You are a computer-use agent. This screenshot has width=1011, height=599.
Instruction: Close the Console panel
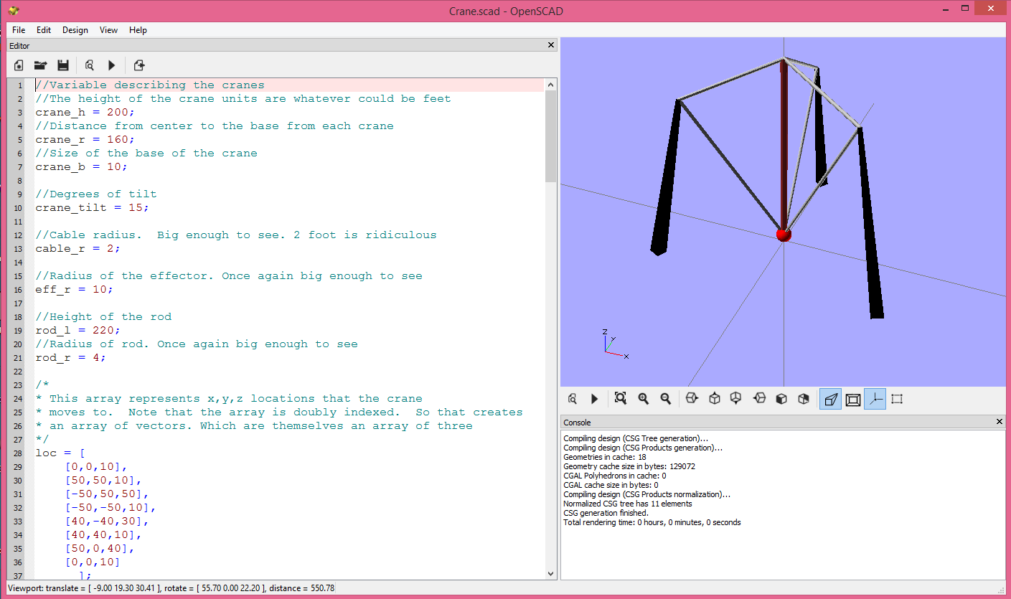click(999, 422)
